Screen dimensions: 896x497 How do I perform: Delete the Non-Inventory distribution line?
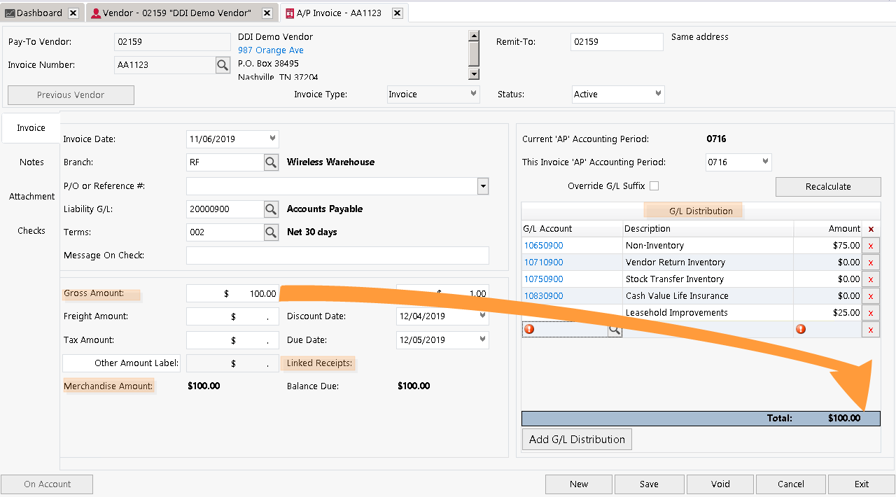coord(870,245)
